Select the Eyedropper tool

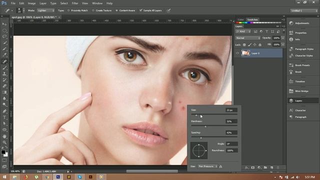point(4,55)
